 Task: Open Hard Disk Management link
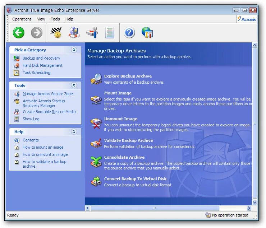[x=42, y=65]
